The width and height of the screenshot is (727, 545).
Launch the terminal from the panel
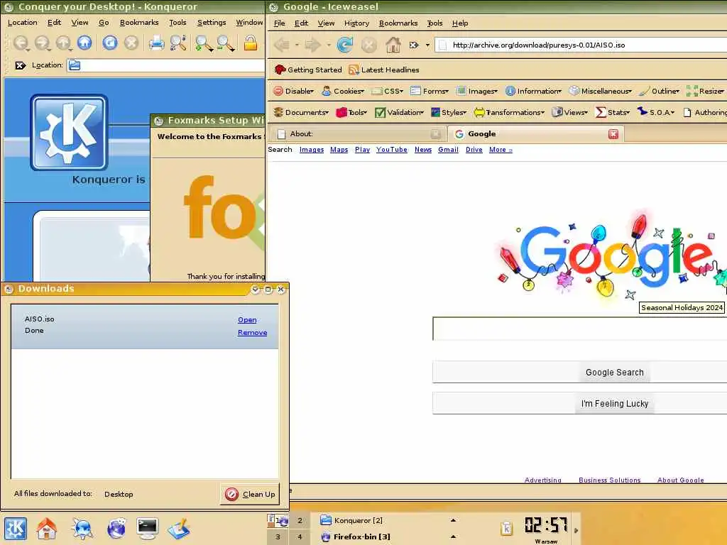(x=148, y=528)
